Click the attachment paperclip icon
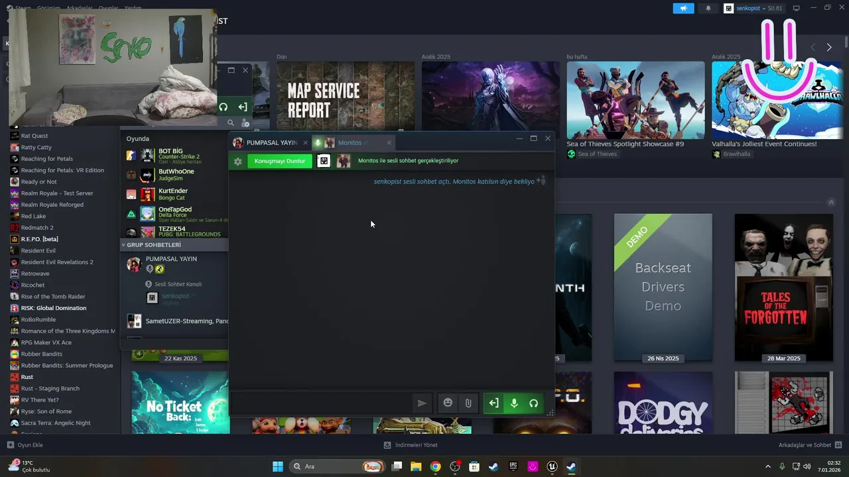The width and height of the screenshot is (849, 477). click(468, 403)
